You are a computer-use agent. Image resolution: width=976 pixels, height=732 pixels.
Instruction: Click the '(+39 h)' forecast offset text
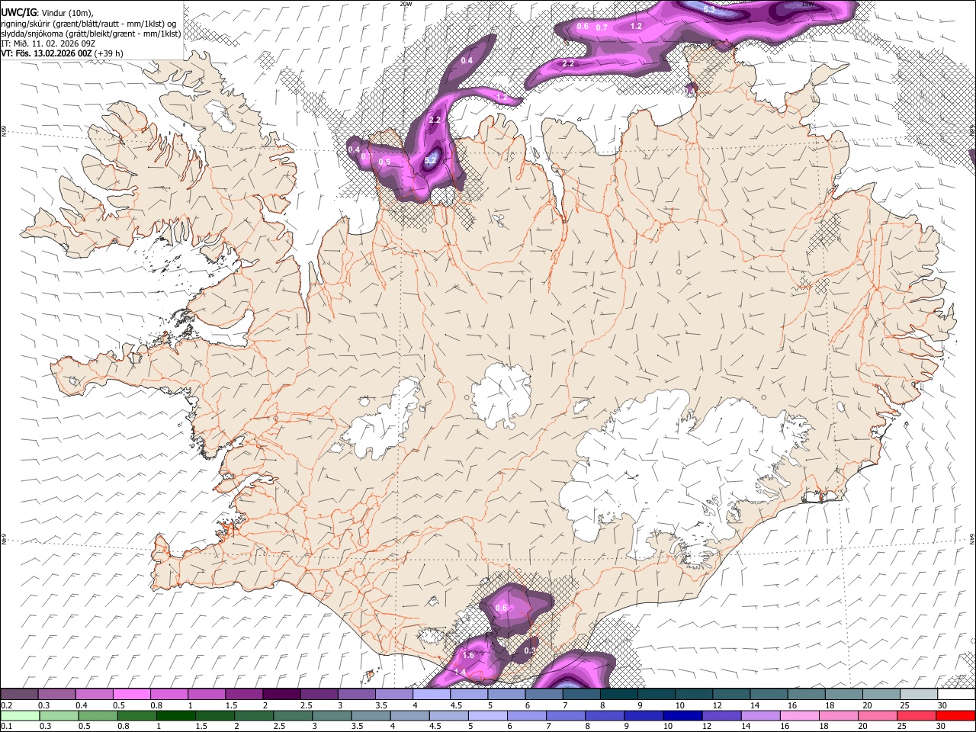tap(110, 53)
